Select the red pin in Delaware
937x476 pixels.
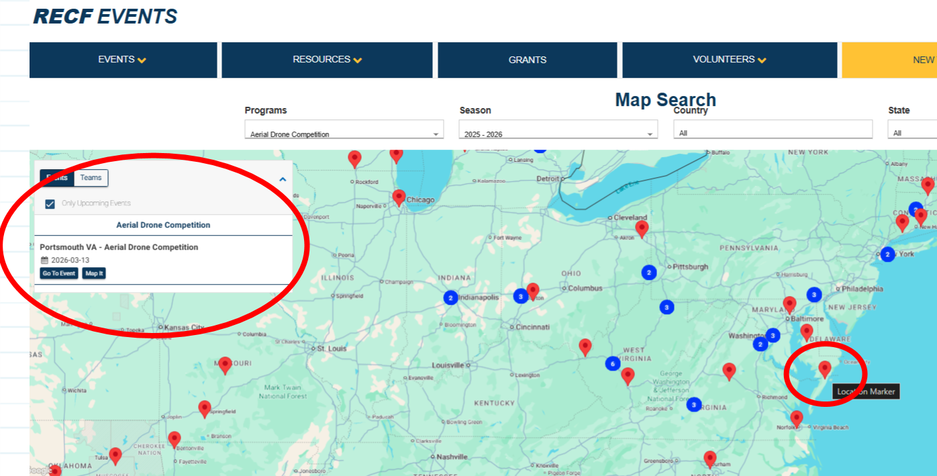[x=807, y=332]
